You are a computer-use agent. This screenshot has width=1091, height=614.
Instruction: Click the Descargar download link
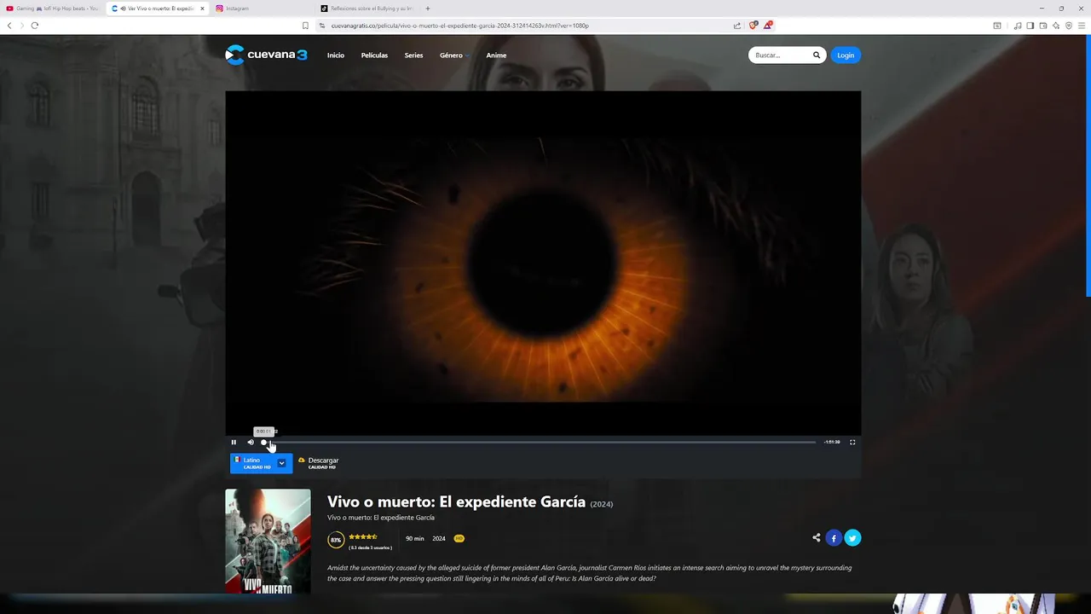(323, 460)
